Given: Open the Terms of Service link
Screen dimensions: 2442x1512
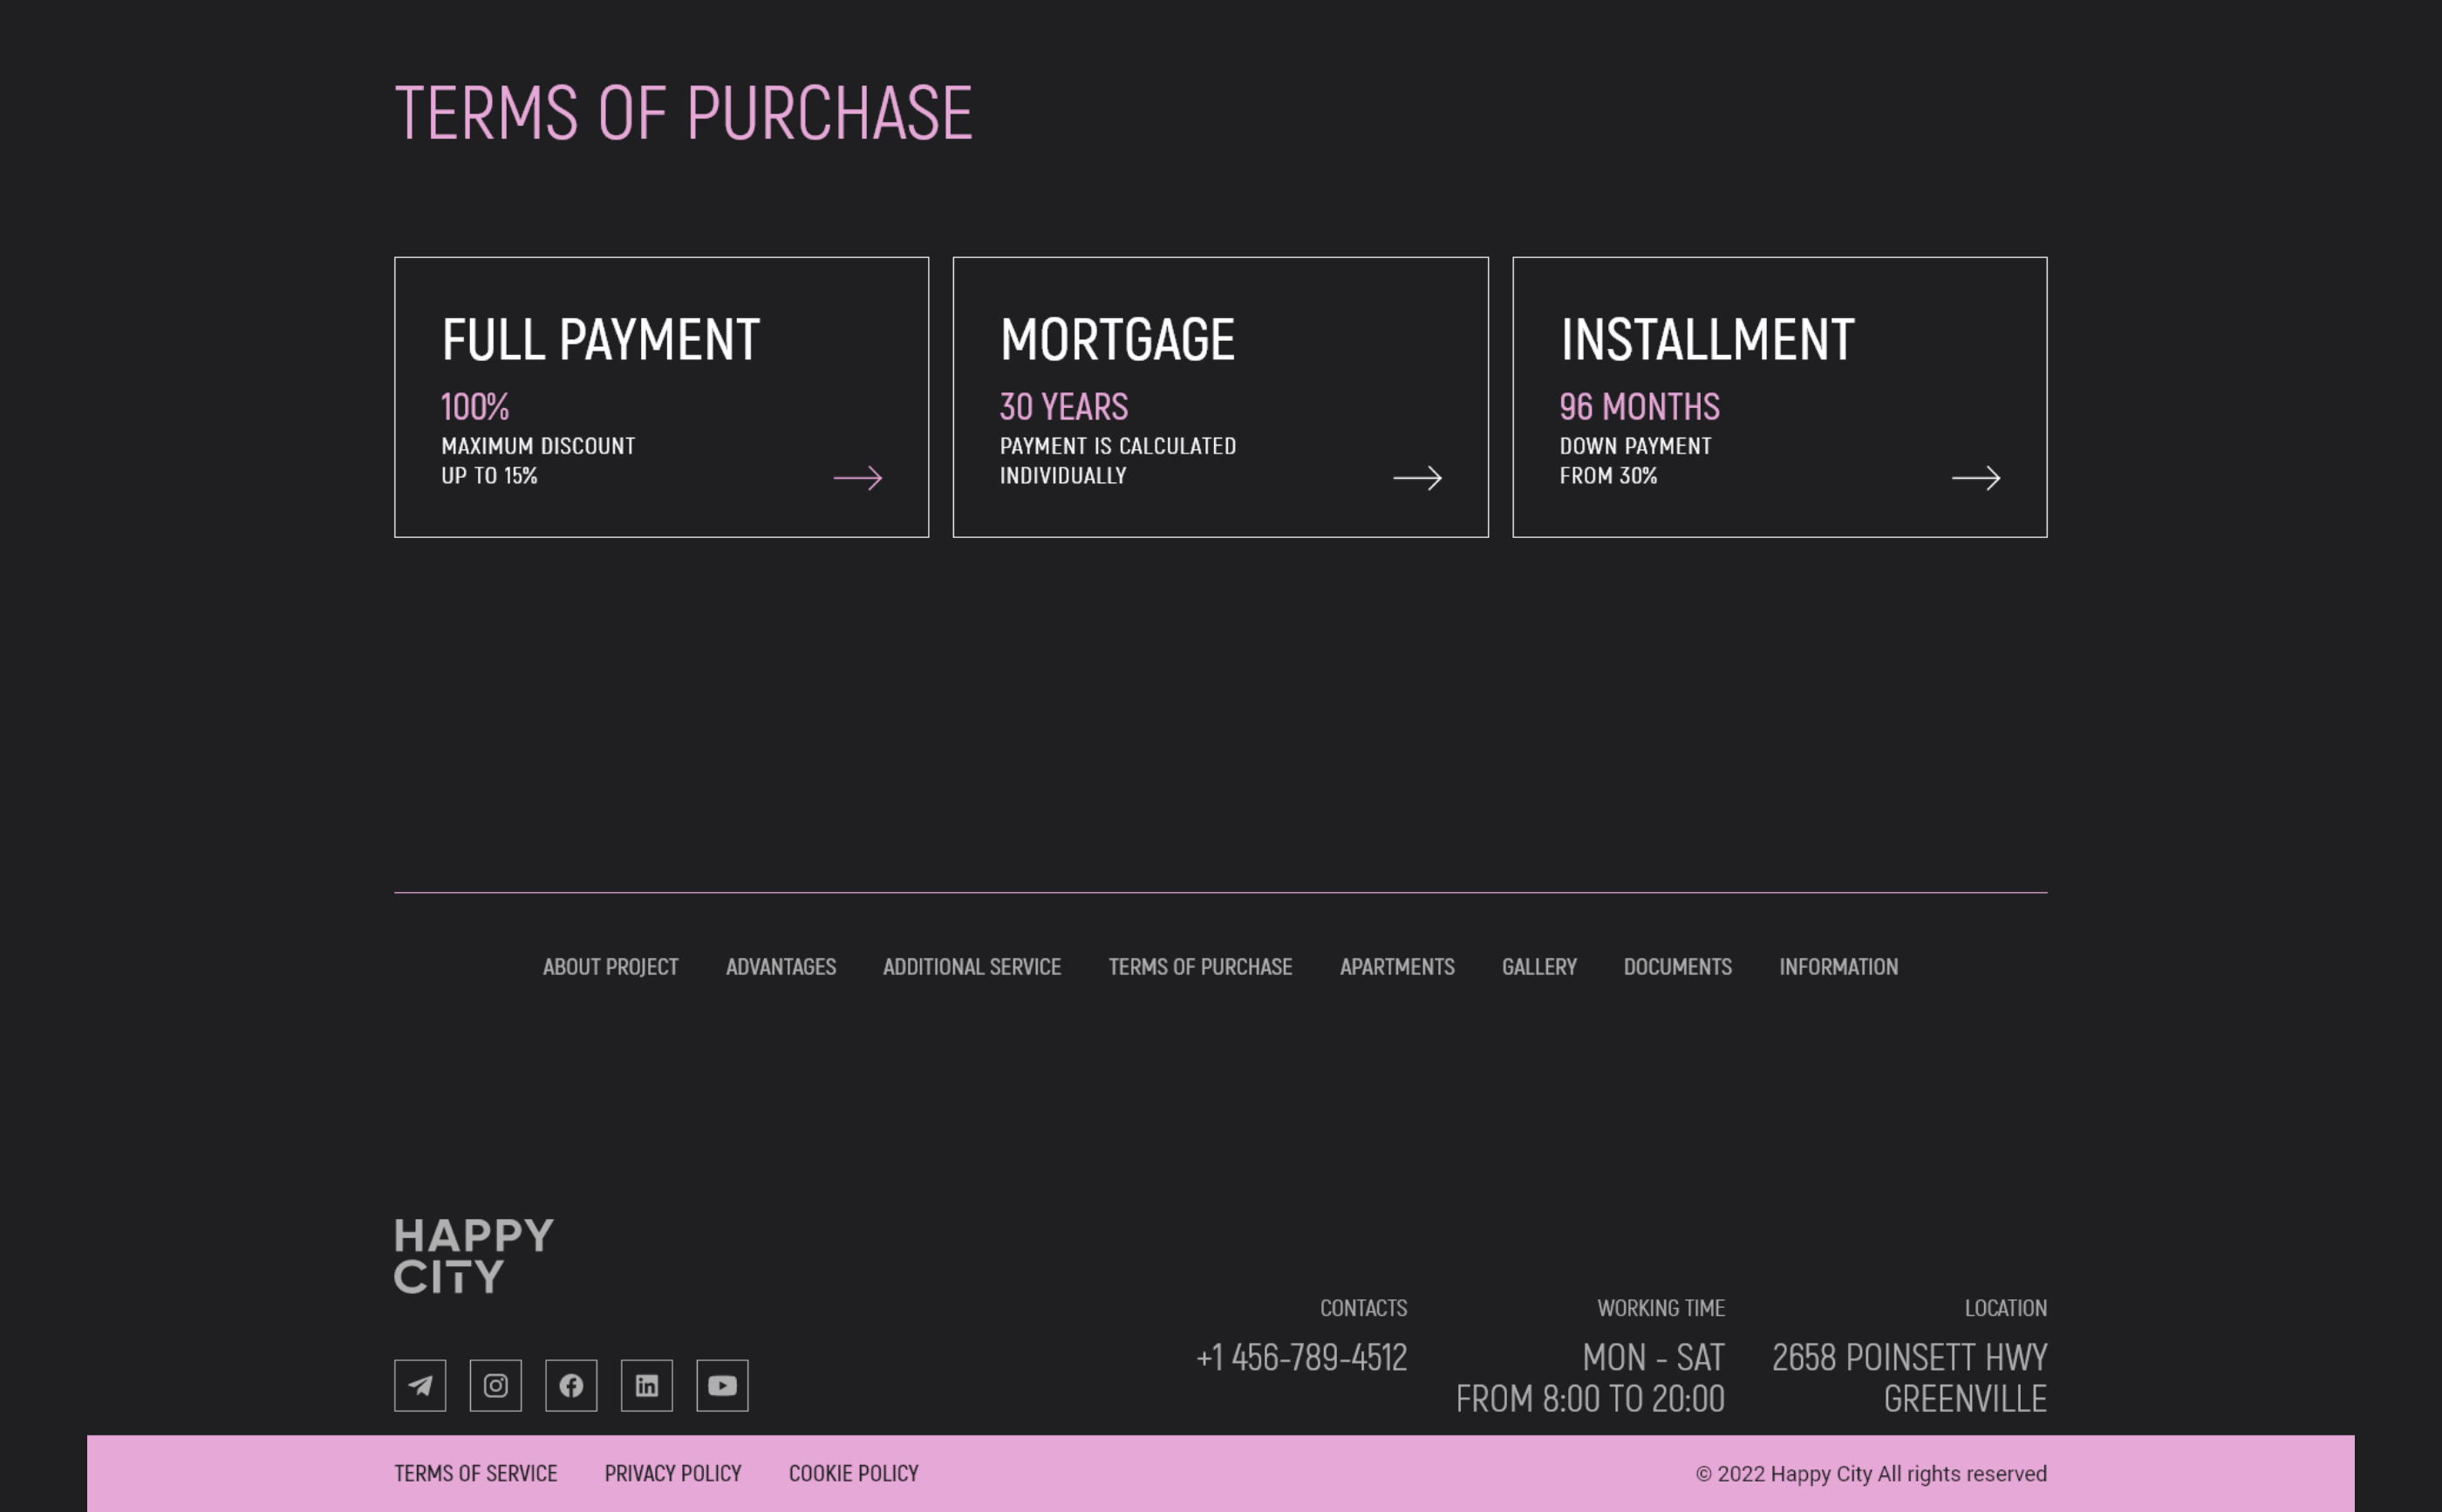Looking at the screenshot, I should 476,1473.
